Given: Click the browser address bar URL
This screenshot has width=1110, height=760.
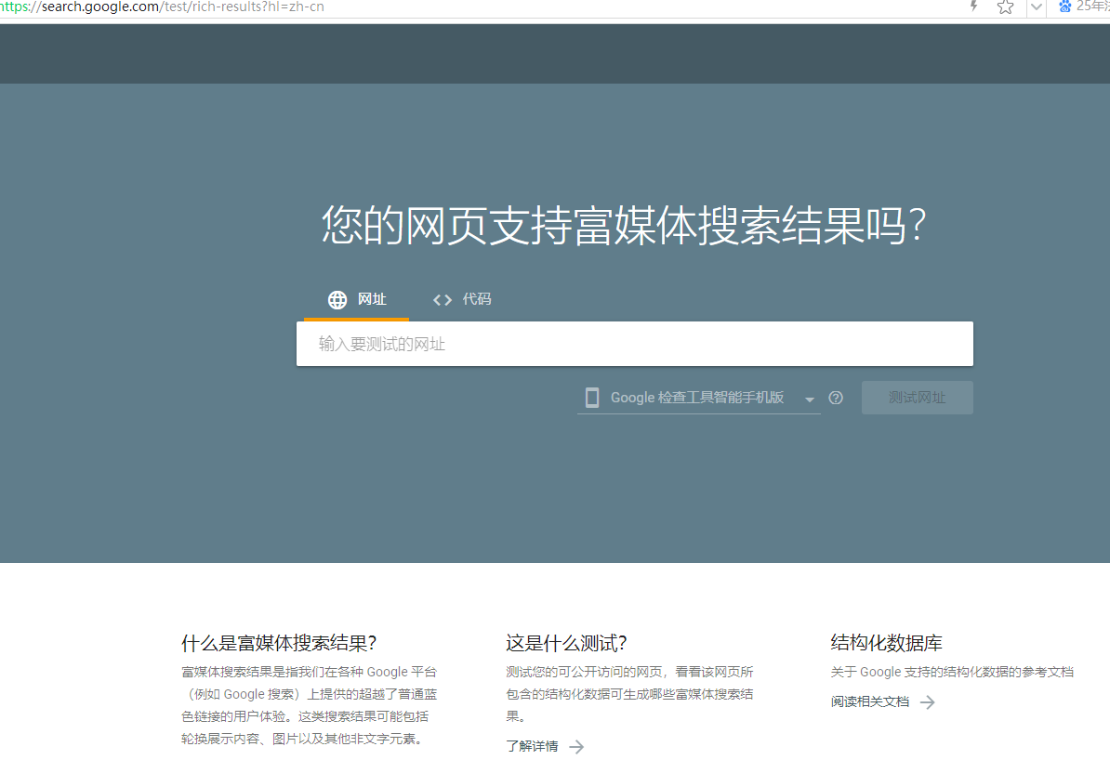Looking at the screenshot, I should 162,7.
